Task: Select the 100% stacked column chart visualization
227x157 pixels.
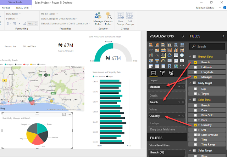Action: coord(182,45)
